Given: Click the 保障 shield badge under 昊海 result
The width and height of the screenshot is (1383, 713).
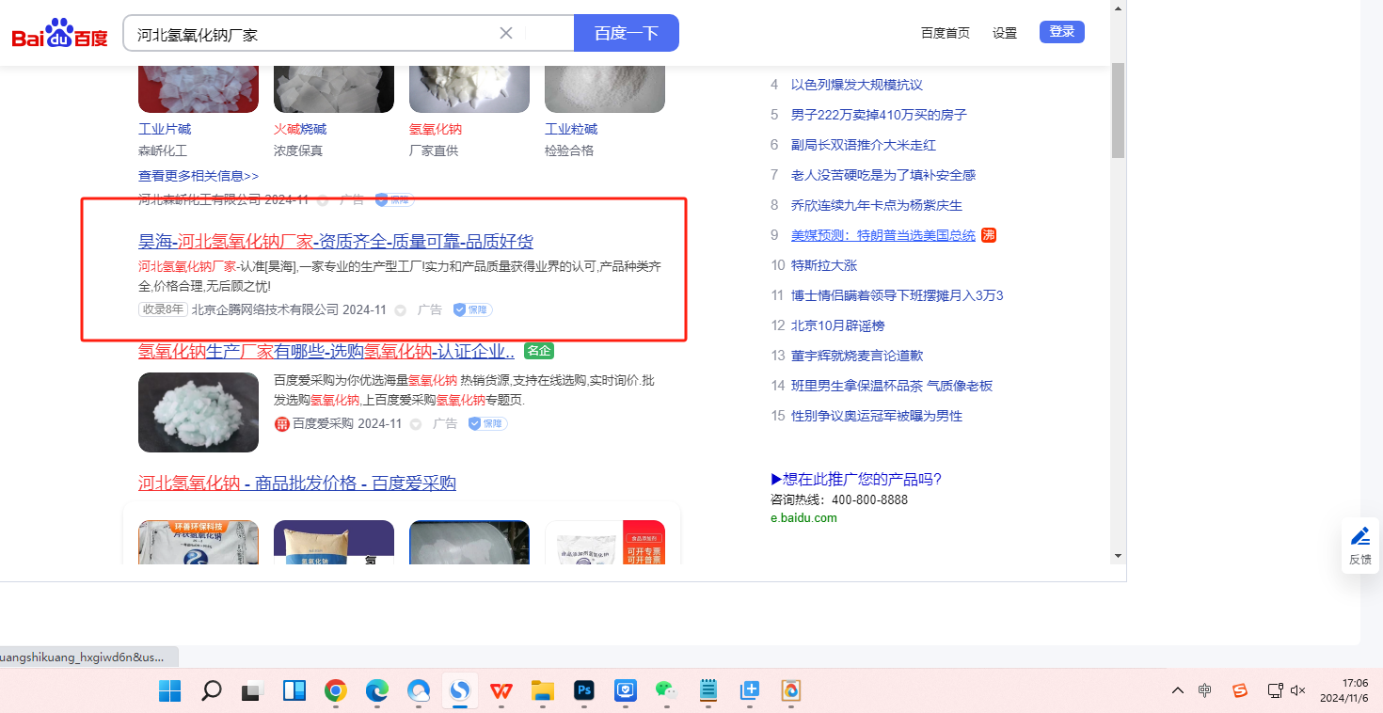Looking at the screenshot, I should coord(472,309).
